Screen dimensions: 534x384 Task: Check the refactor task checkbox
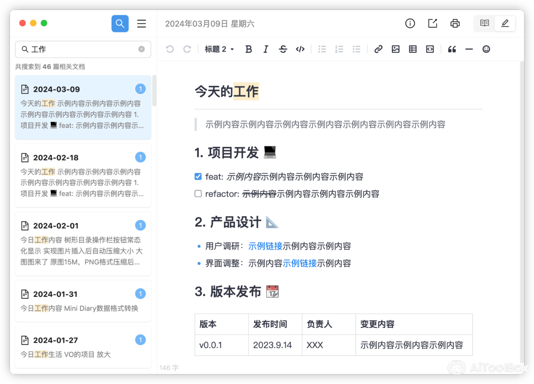[198, 194]
